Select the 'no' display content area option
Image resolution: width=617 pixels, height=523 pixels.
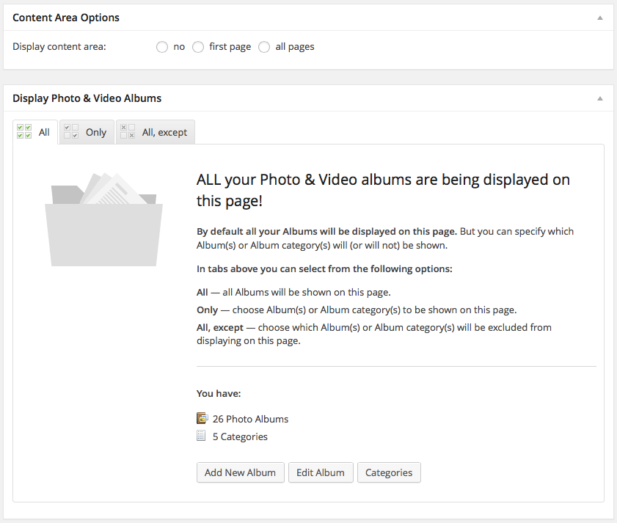(162, 47)
